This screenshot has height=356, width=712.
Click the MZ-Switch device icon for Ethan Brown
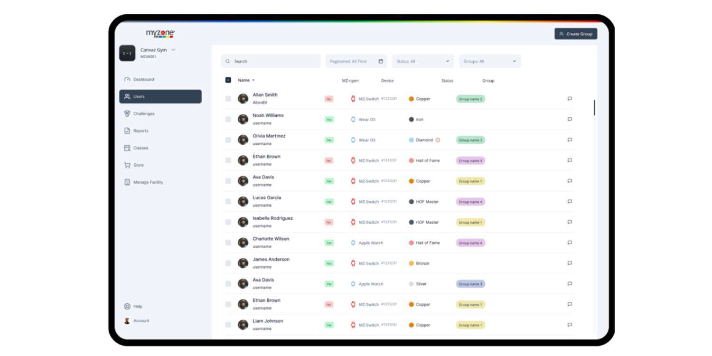pos(353,160)
